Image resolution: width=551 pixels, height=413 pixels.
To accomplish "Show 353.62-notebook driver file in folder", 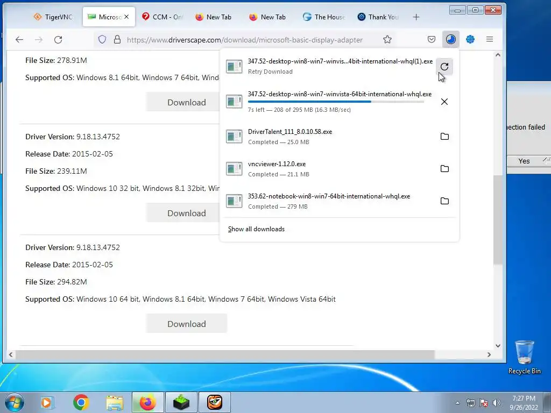I will (444, 201).
